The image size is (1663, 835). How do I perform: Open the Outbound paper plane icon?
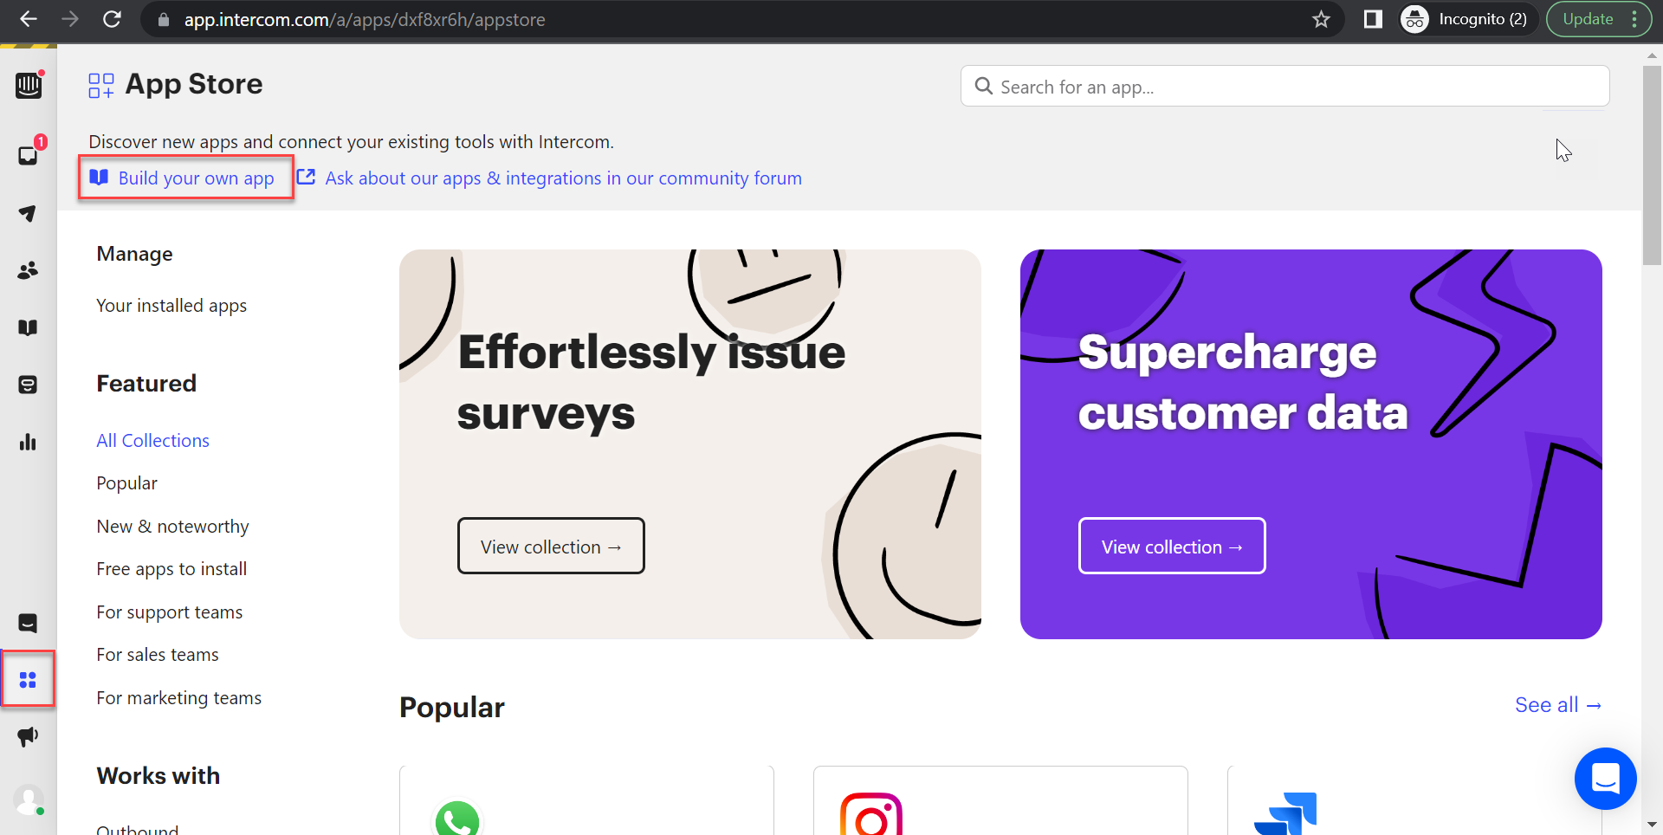tap(29, 213)
